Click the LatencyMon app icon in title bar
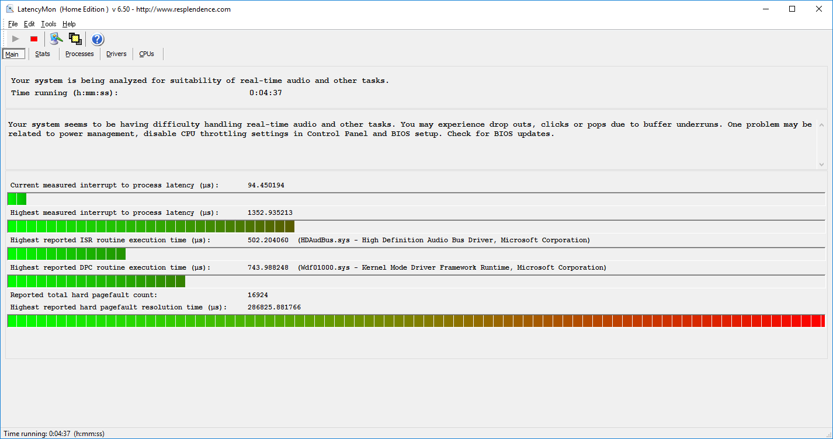The image size is (833, 439). [10, 9]
